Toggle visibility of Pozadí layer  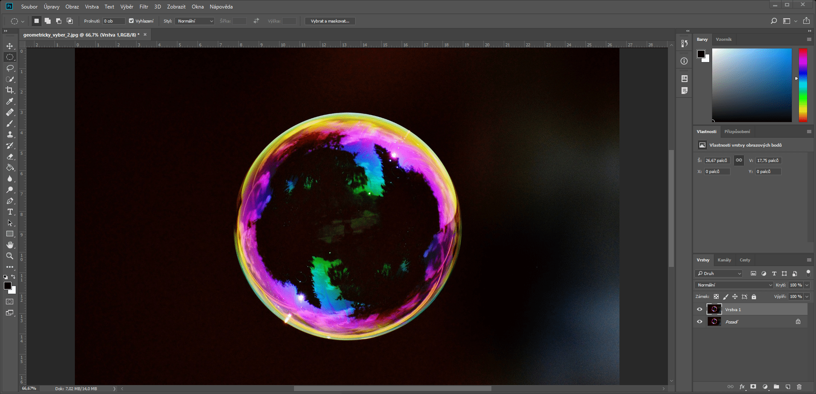pyautogui.click(x=699, y=322)
